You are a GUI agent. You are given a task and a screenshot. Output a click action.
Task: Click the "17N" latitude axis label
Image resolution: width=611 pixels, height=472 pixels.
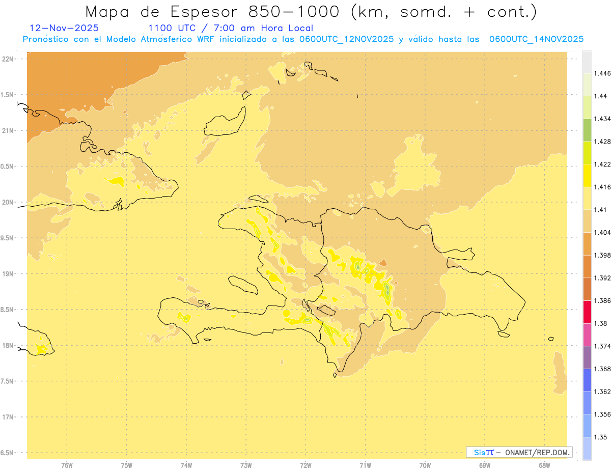[9, 417]
